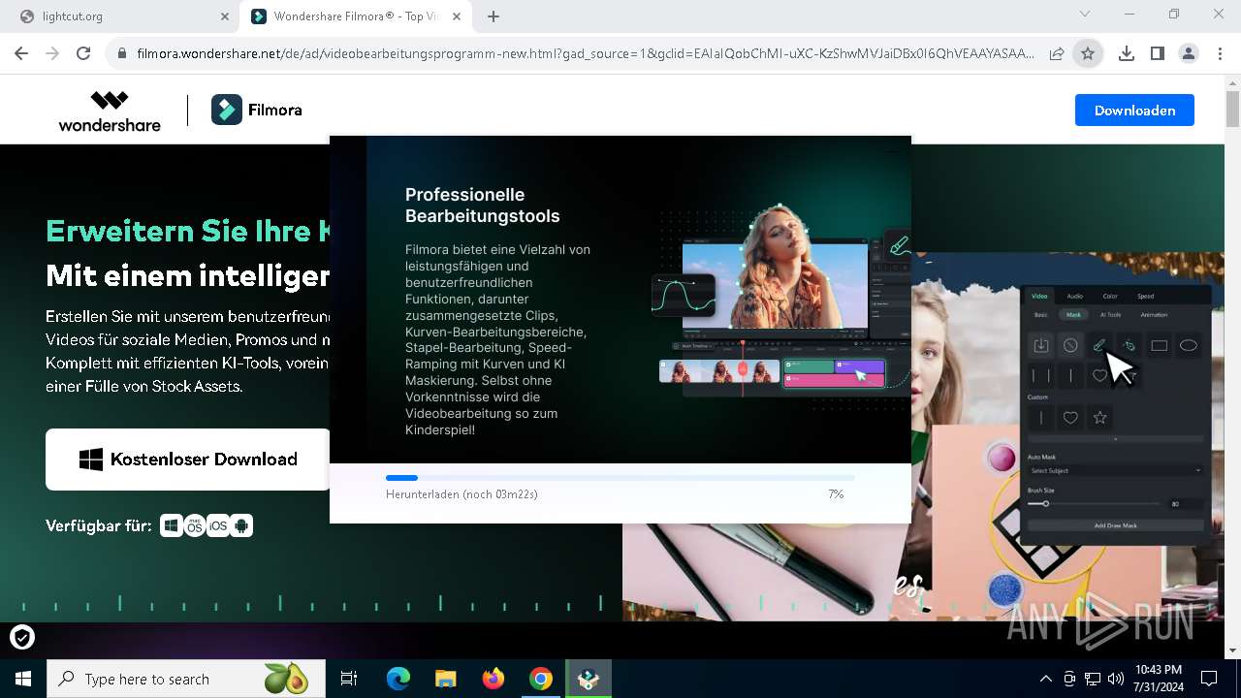The height and width of the screenshot is (698, 1241).
Task: Go back to the previous browser page
Action: 22,54
